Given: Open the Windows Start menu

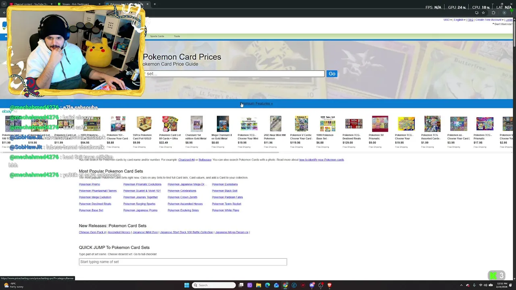Looking at the screenshot, I should tap(187, 285).
